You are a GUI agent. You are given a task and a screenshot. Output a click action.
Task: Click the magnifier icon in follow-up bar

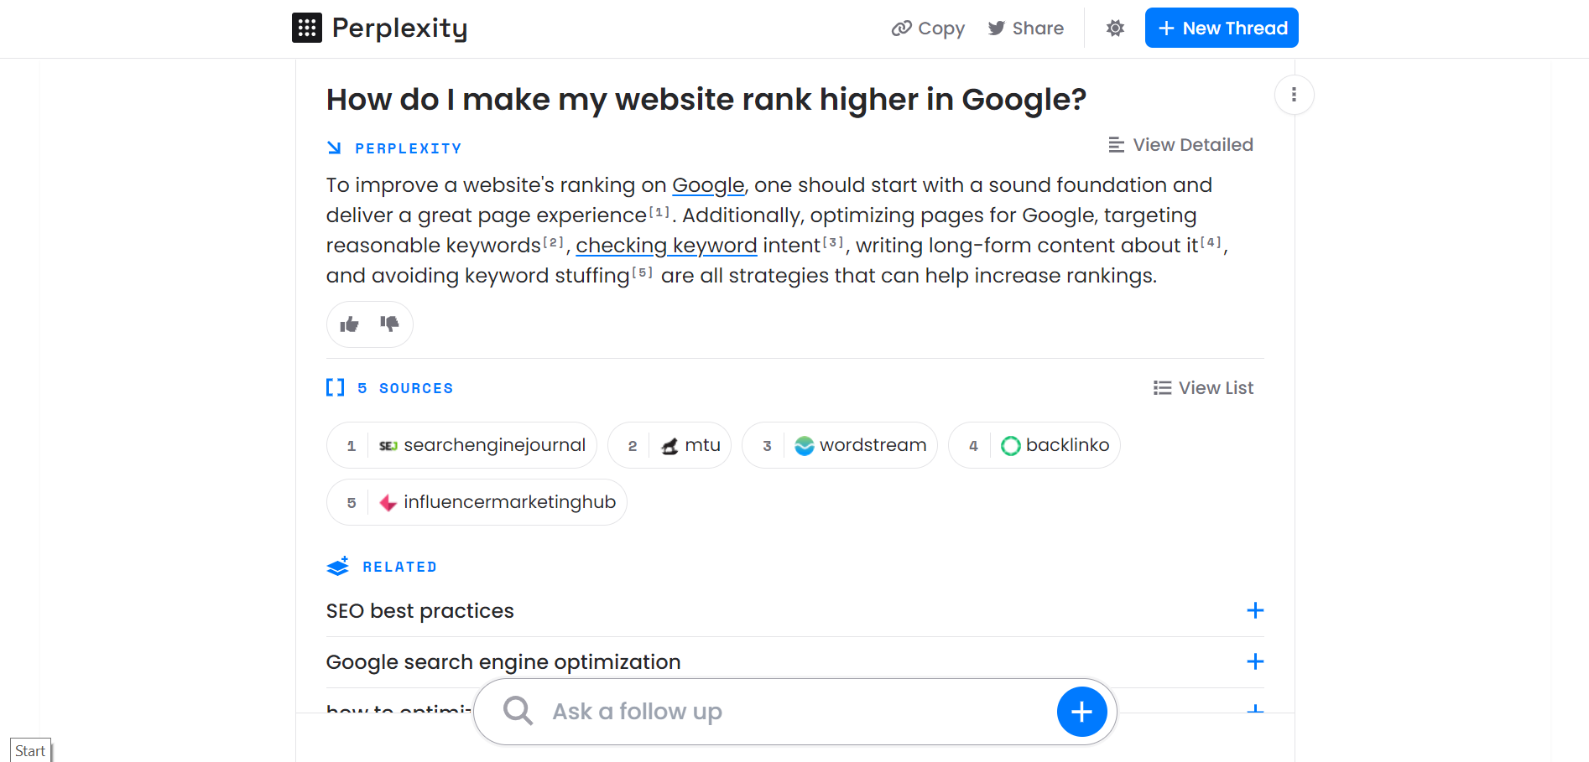tap(518, 711)
